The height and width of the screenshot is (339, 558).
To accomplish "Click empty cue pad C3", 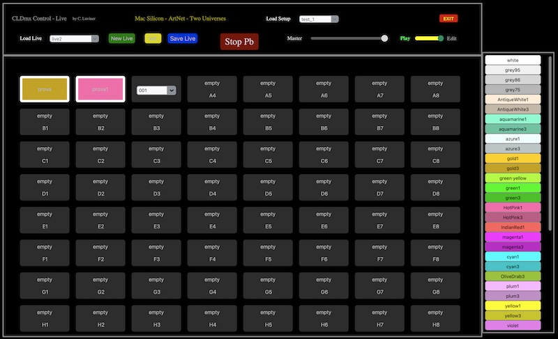I will pyautogui.click(x=156, y=155).
